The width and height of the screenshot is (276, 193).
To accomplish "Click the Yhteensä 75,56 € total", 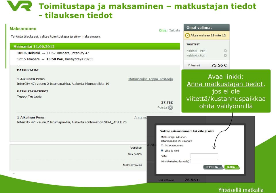I will click(x=207, y=65).
